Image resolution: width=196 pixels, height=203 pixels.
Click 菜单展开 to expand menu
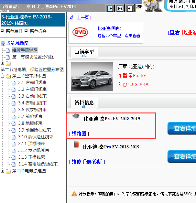click(x=14, y=31)
